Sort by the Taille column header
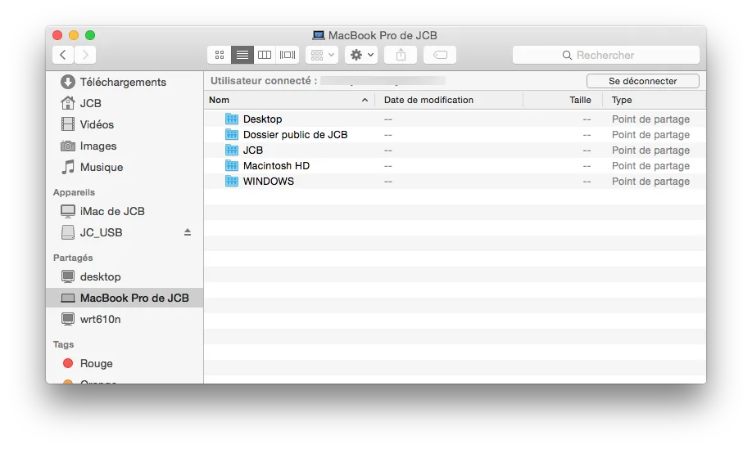 point(563,100)
